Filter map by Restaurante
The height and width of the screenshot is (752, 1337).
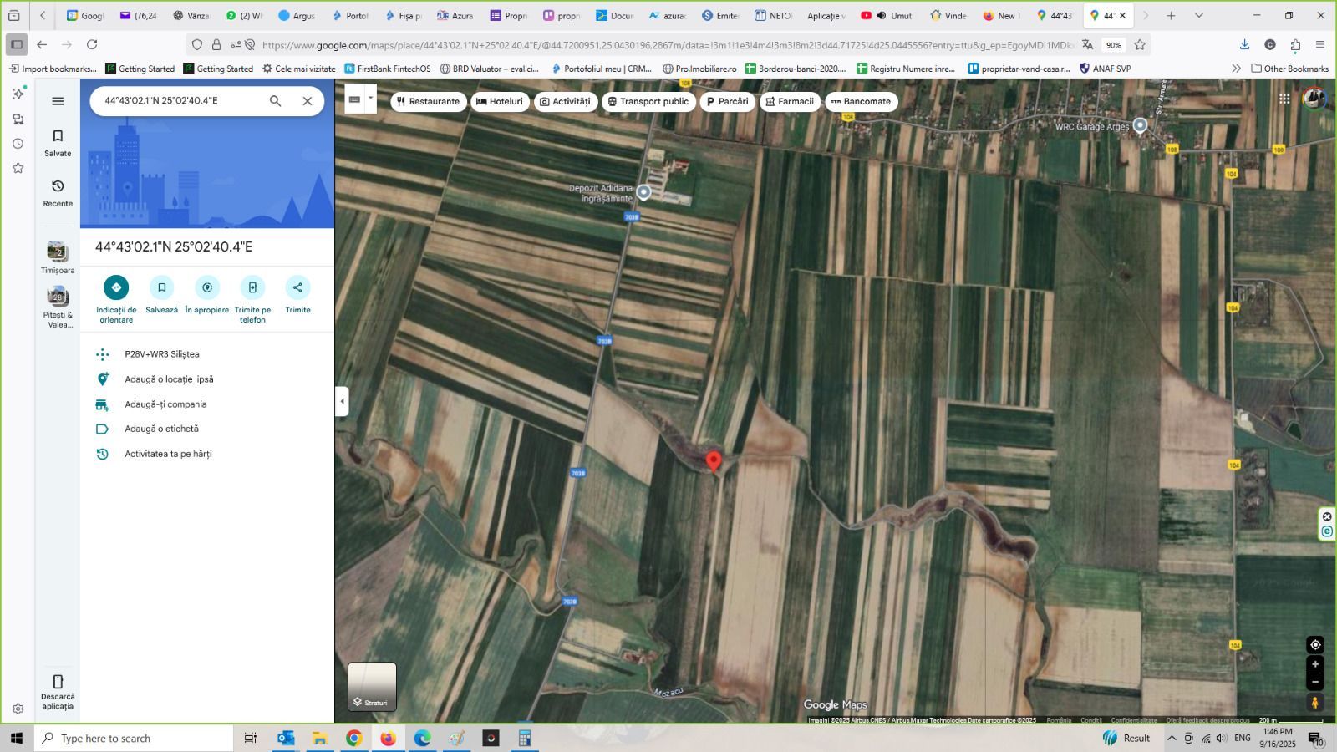(428, 101)
